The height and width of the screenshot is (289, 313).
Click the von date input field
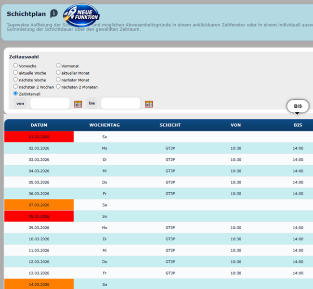tap(50, 103)
